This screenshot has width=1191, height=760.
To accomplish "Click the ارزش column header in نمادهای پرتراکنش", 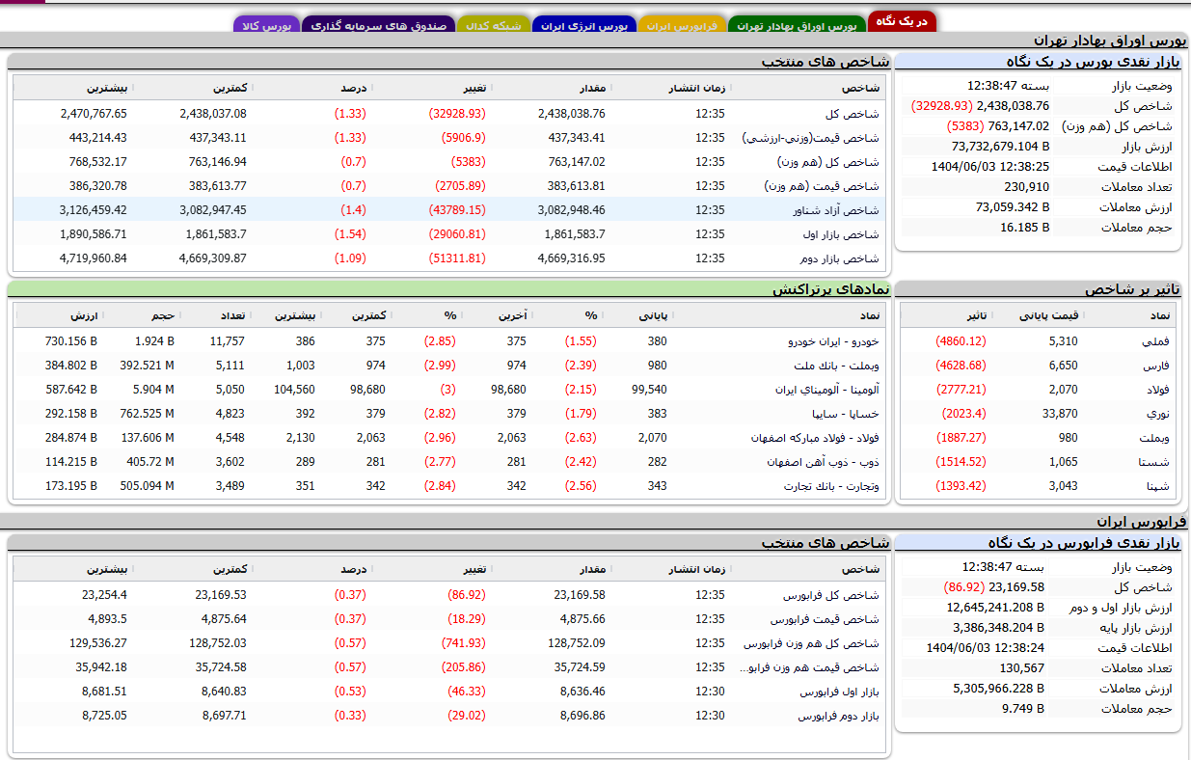I will pos(82,315).
